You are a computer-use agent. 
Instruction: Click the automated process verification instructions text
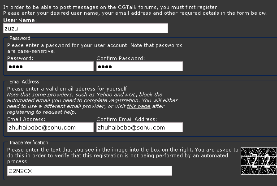[x=123, y=156]
